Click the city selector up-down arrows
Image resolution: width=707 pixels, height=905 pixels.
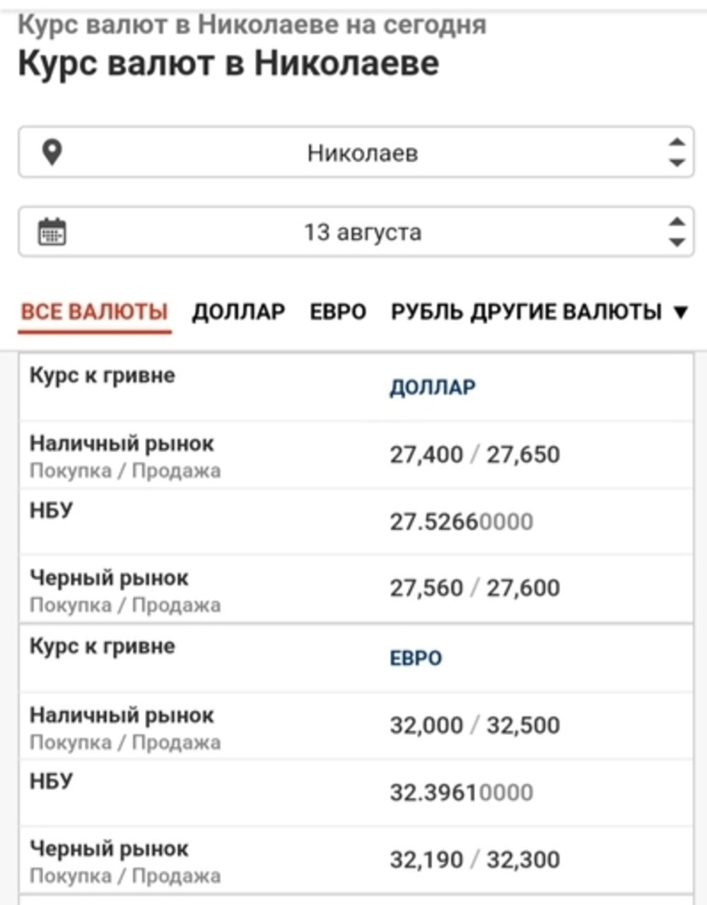point(677,152)
